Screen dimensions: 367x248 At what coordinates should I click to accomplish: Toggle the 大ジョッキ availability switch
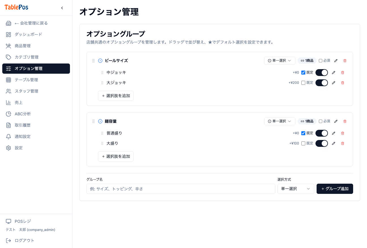coord(322,83)
